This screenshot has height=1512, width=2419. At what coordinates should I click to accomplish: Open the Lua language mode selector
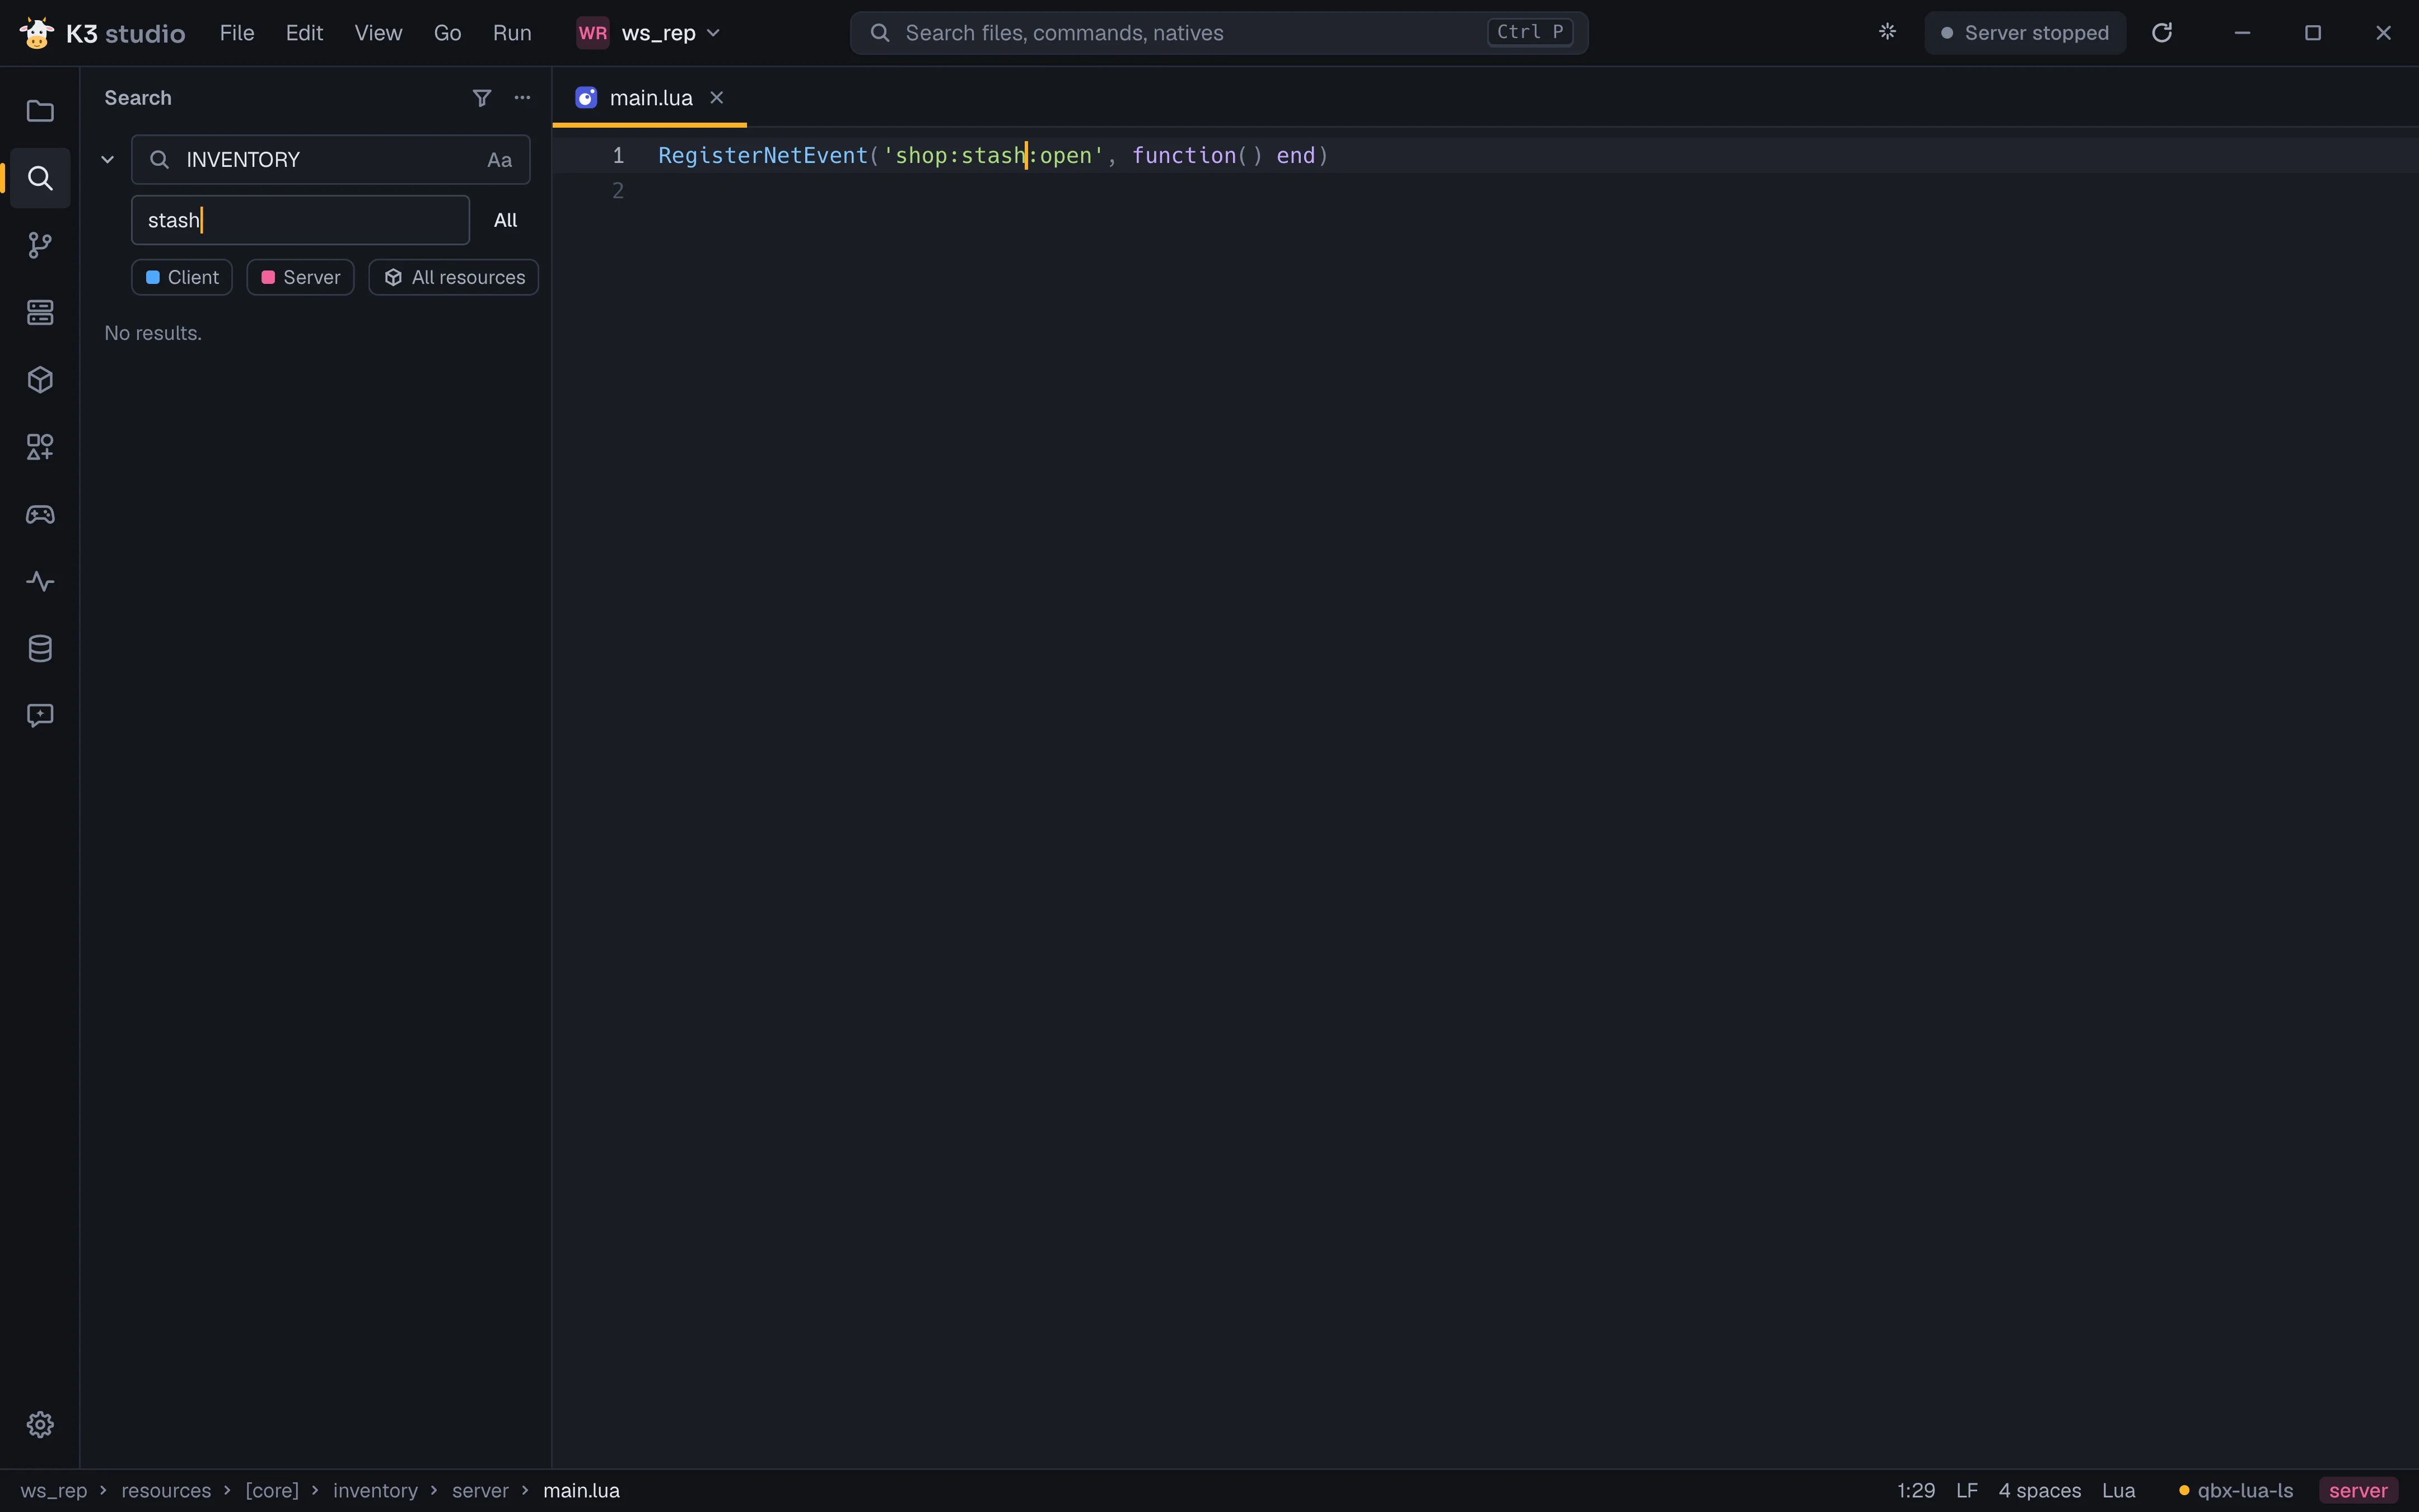2118,1490
